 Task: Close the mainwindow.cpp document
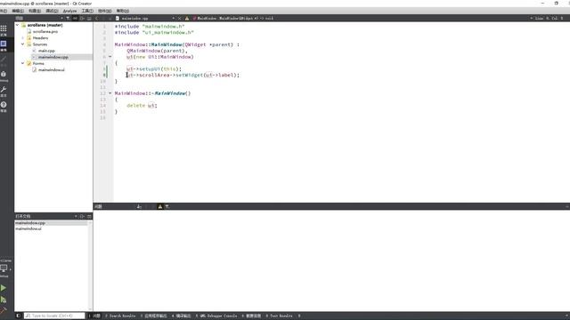tap(180, 18)
